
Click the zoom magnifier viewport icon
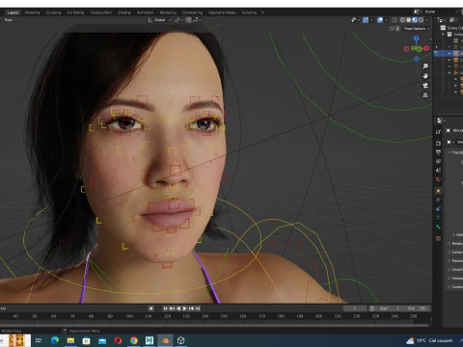click(425, 67)
